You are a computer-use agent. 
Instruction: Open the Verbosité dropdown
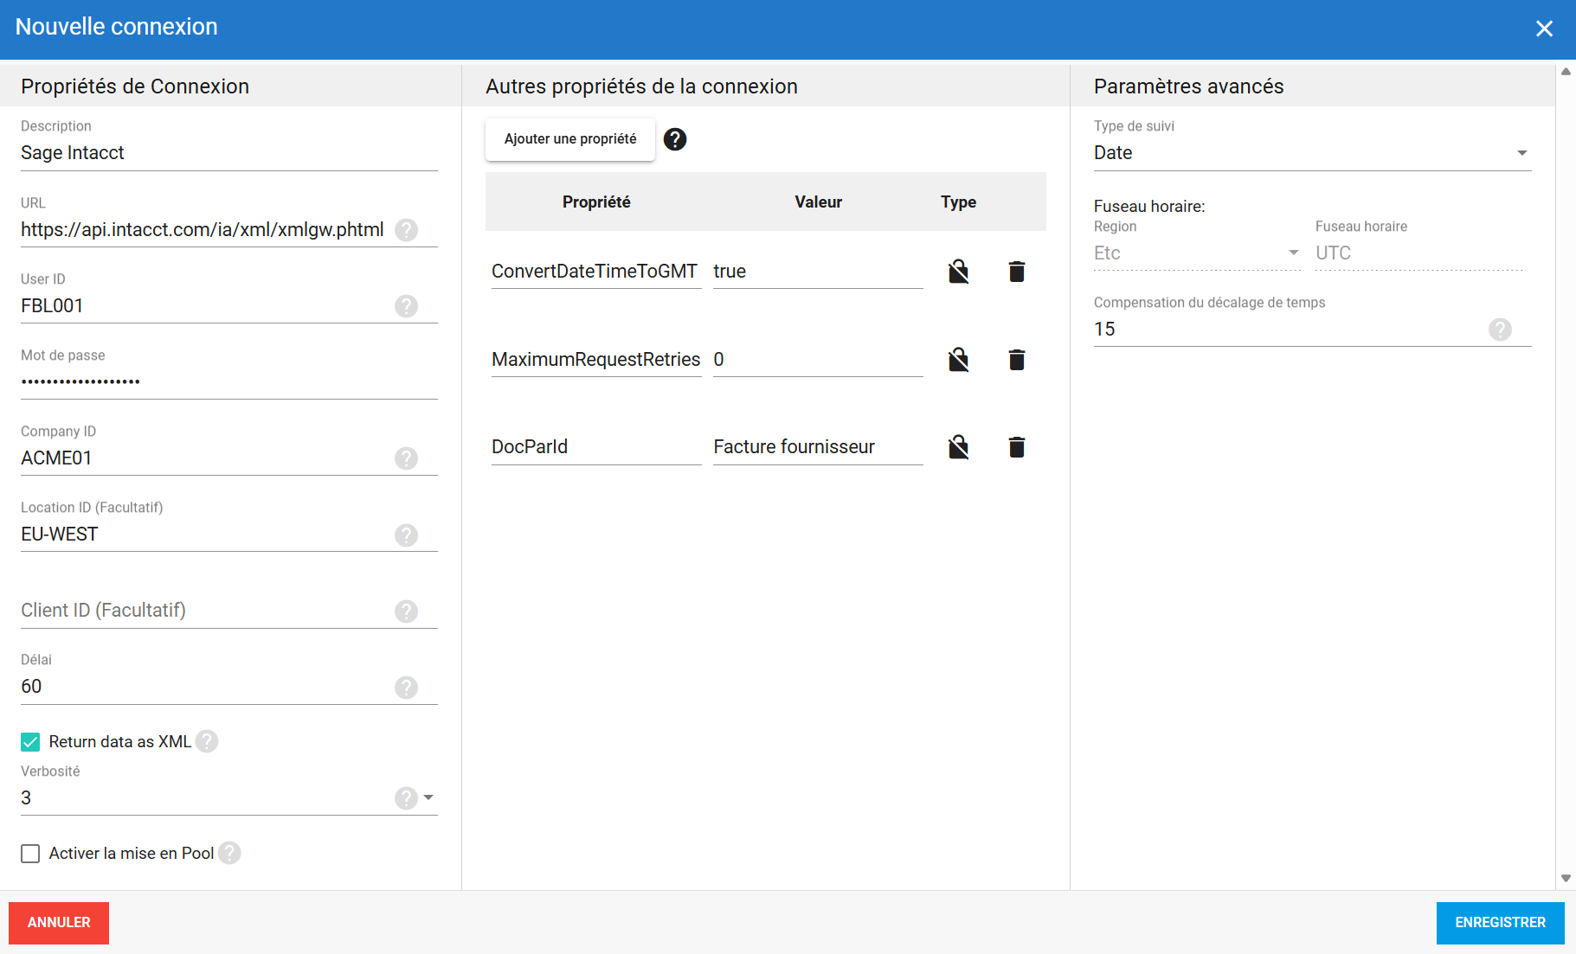click(428, 797)
